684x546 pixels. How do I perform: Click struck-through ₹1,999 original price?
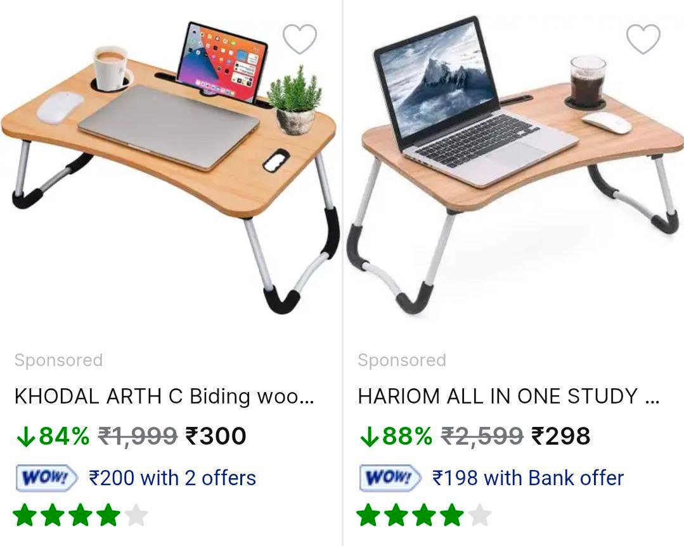click(138, 436)
